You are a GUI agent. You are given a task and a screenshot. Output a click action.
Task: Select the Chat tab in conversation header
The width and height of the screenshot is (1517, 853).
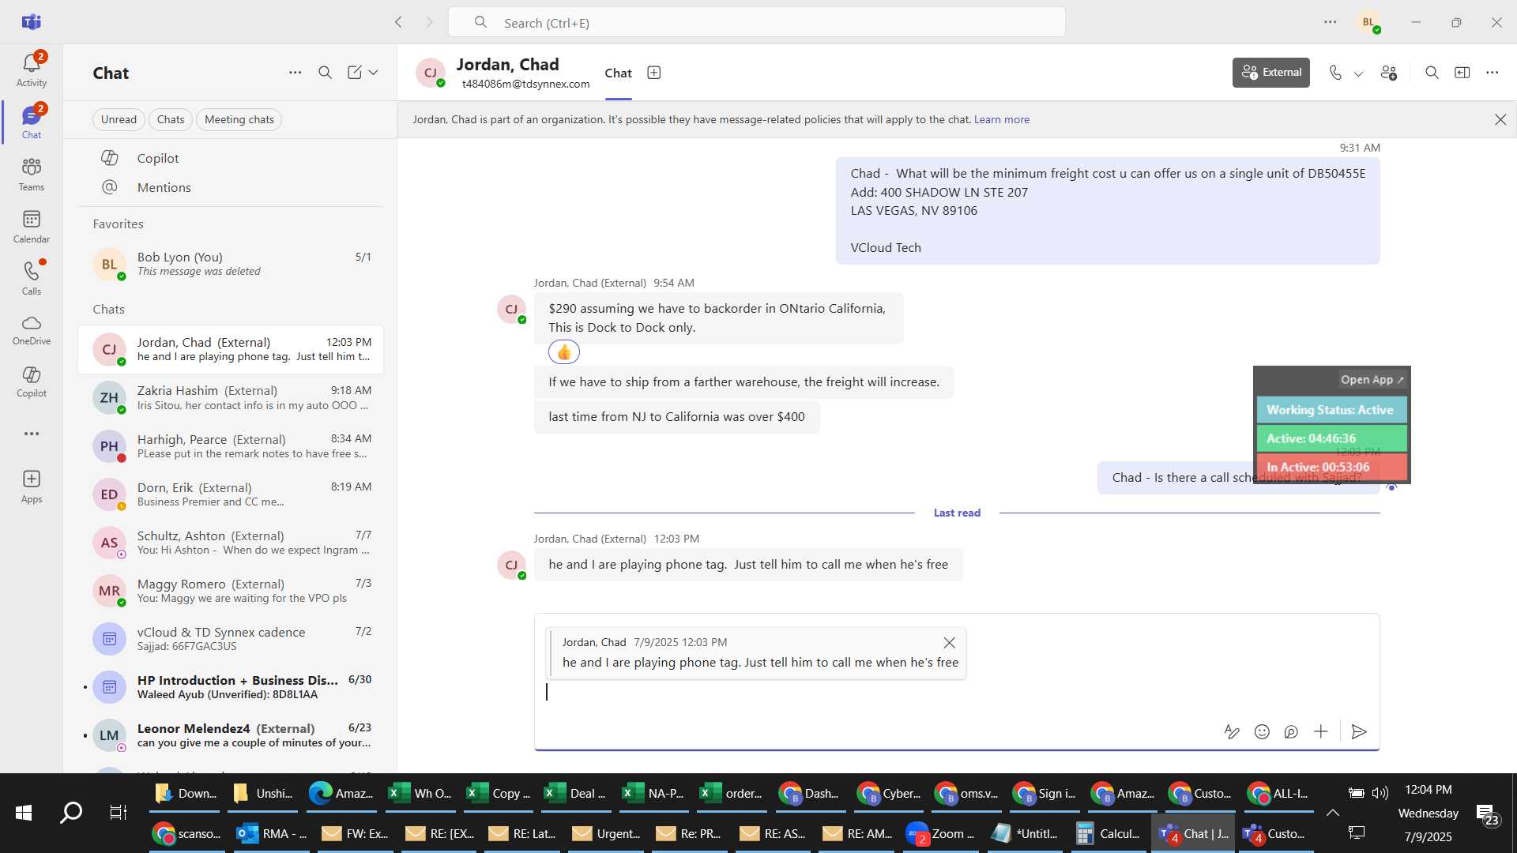(618, 73)
